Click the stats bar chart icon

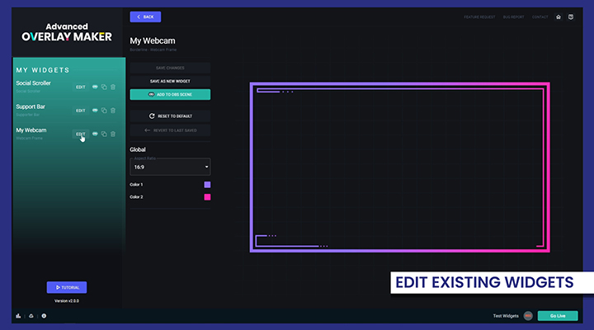click(x=17, y=316)
